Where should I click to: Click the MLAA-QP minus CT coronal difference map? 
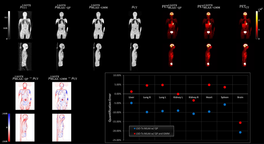pyautogui.click(x=25, y=96)
